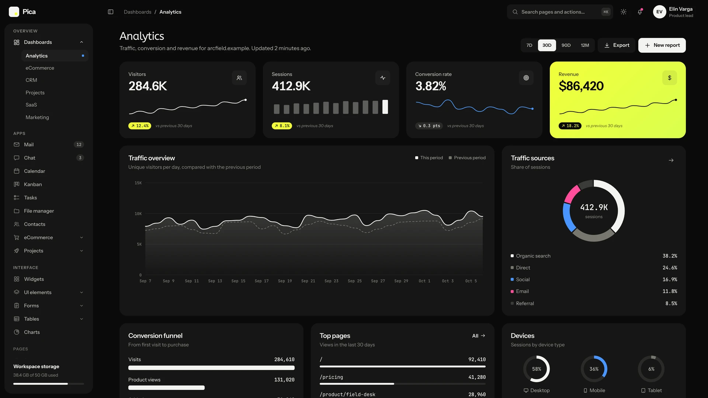Open Chat app
Screen dimensions: 708x398
click(x=49, y=158)
